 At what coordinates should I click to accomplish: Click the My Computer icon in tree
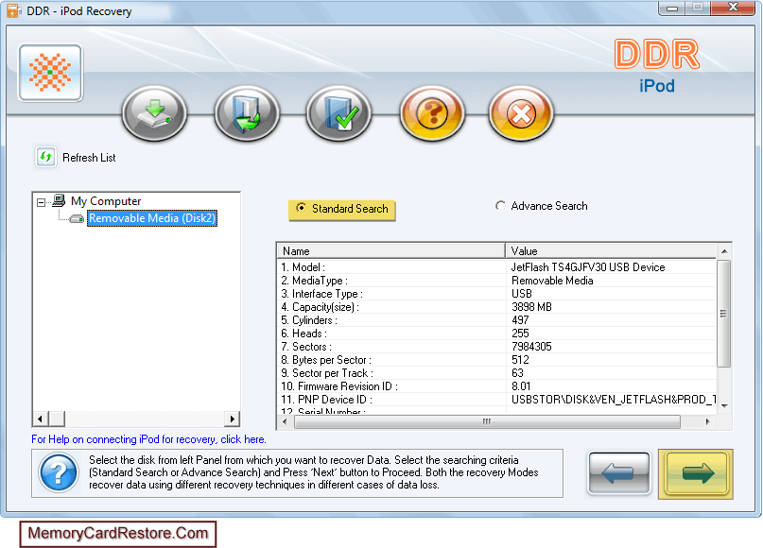[x=59, y=200]
